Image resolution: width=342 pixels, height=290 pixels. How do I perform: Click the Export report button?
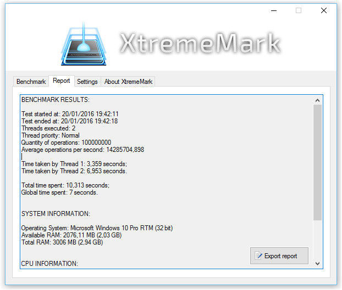(279, 255)
